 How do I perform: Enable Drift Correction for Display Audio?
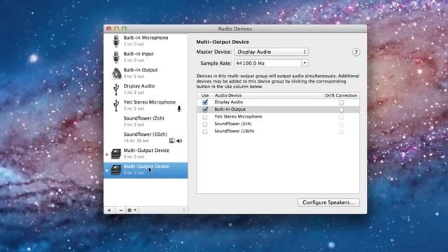click(x=341, y=102)
